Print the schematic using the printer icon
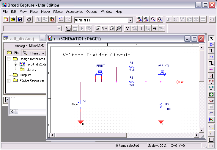This screenshot has height=150, width=217. [x=29, y=20]
